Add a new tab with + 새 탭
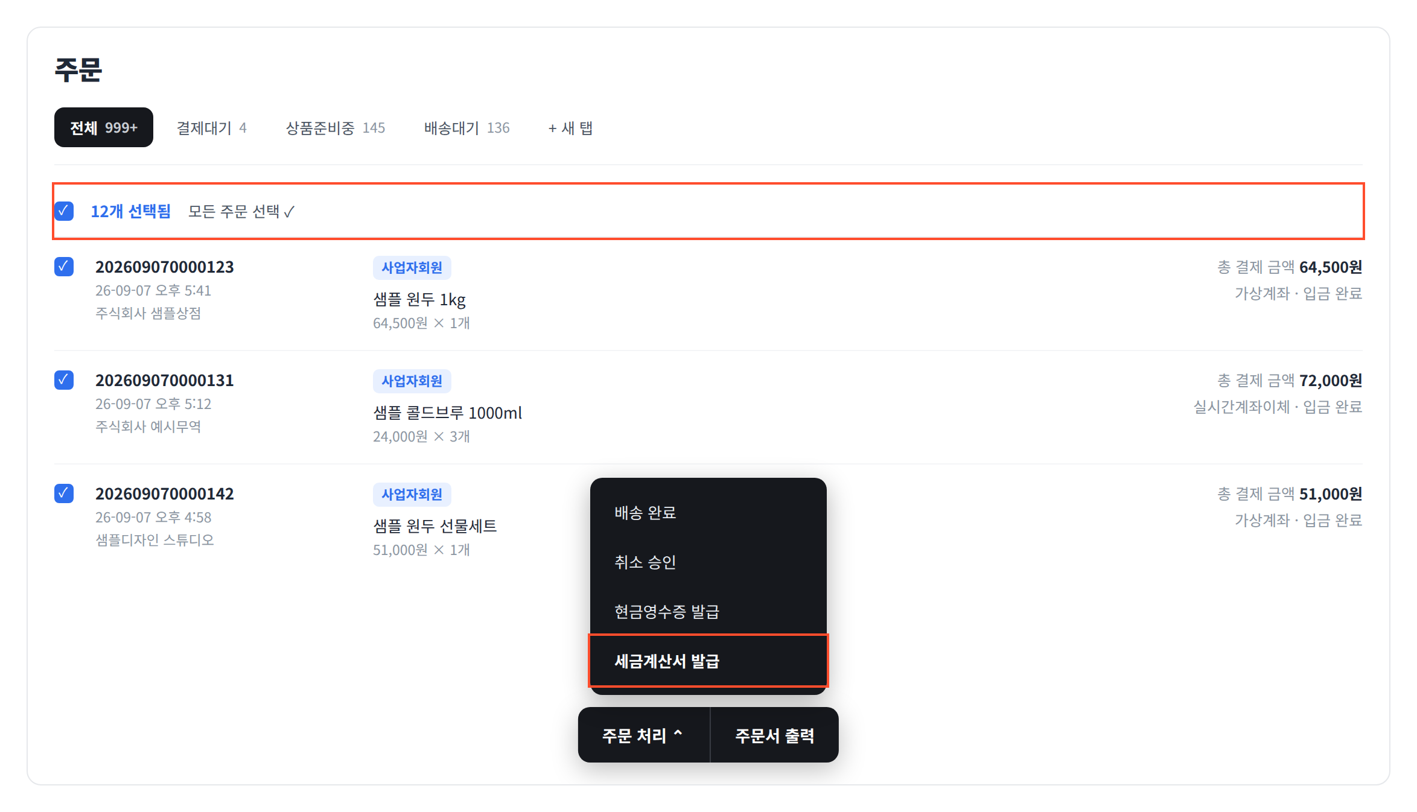 [570, 128]
